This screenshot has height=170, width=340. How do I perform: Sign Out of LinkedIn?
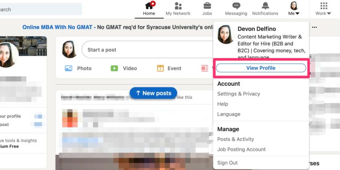coord(228,163)
